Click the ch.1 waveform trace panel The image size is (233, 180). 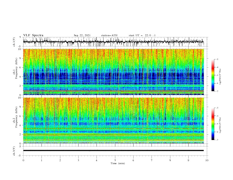[115, 42]
